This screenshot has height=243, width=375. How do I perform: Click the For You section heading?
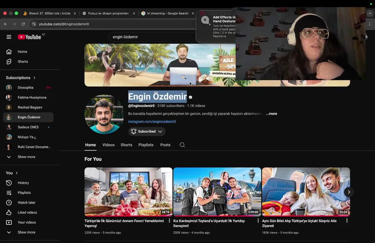[93, 159]
